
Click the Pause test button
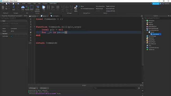click(x=48, y=7)
